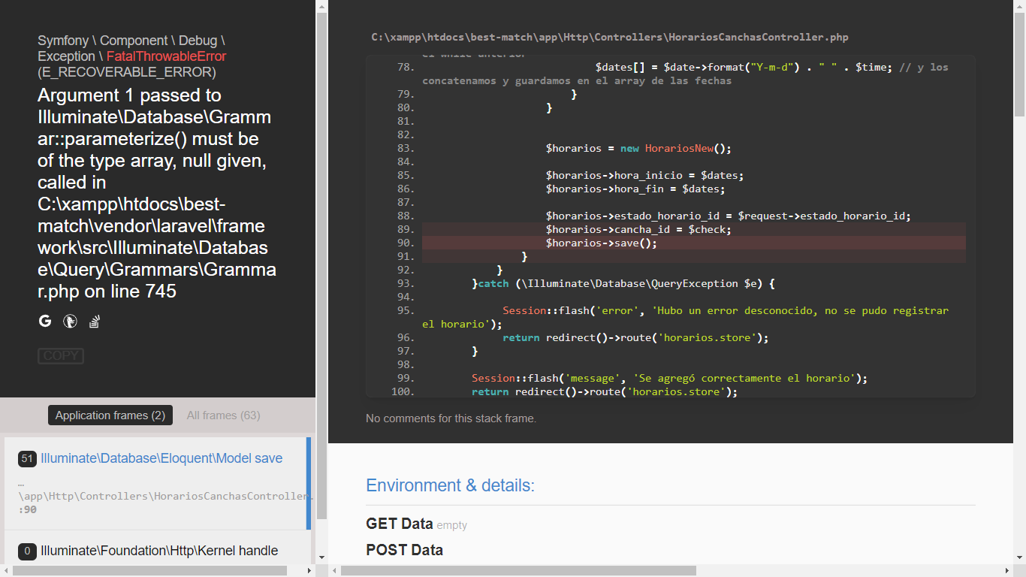This screenshot has height=577, width=1026.
Task: Click line 88 estado_horario_id assignment
Action: coord(728,216)
